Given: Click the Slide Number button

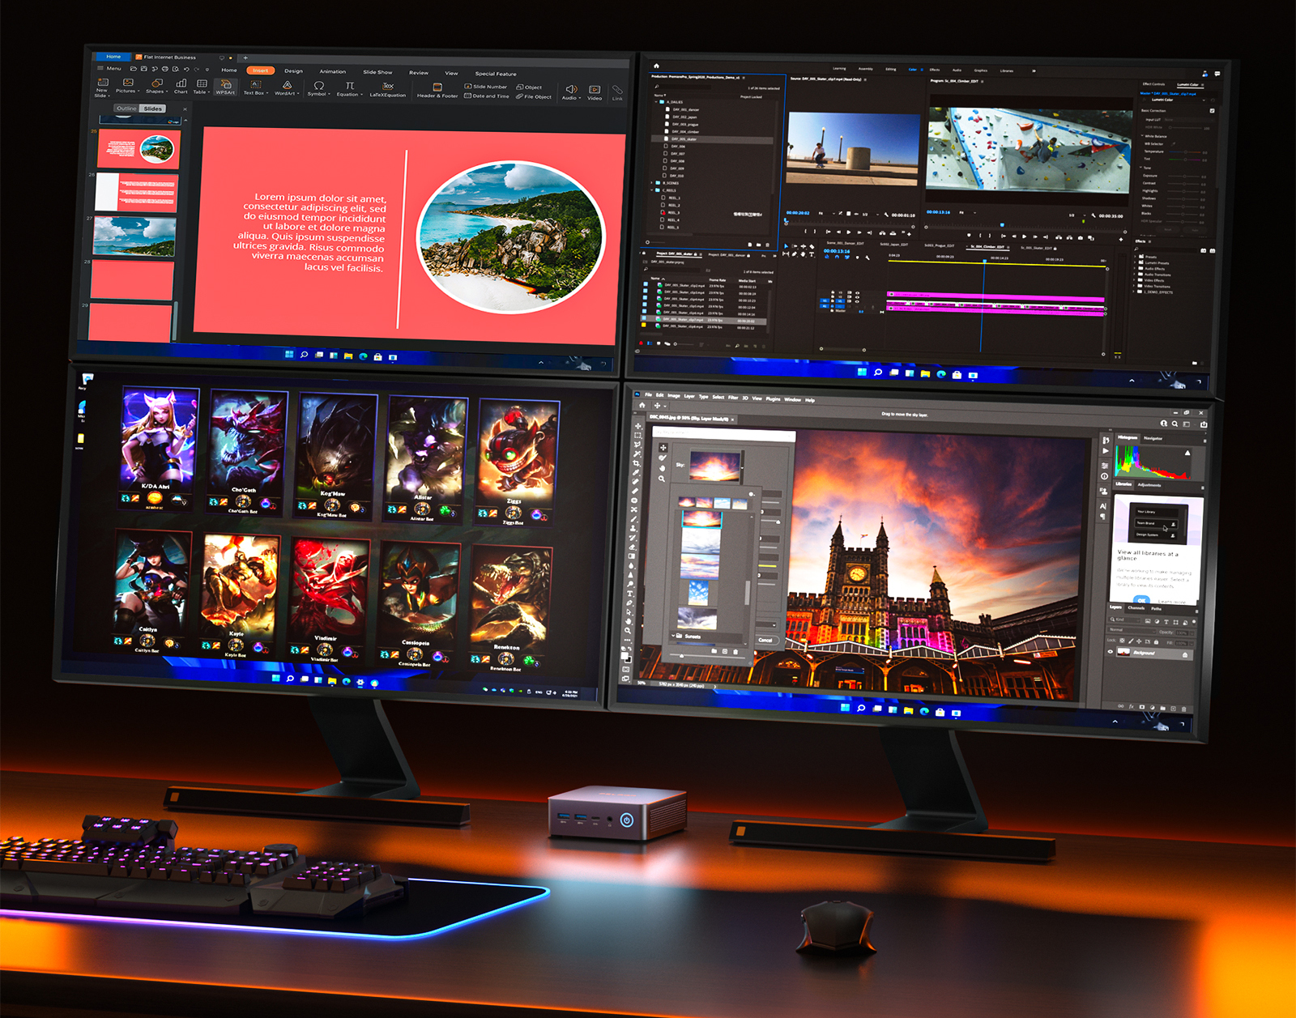Looking at the screenshot, I should (485, 86).
